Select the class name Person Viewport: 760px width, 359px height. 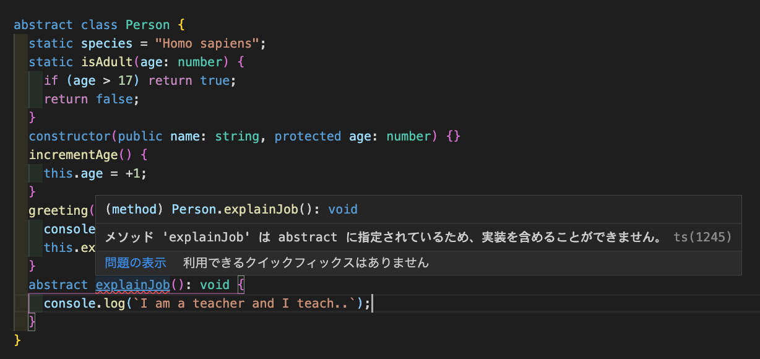(x=147, y=25)
